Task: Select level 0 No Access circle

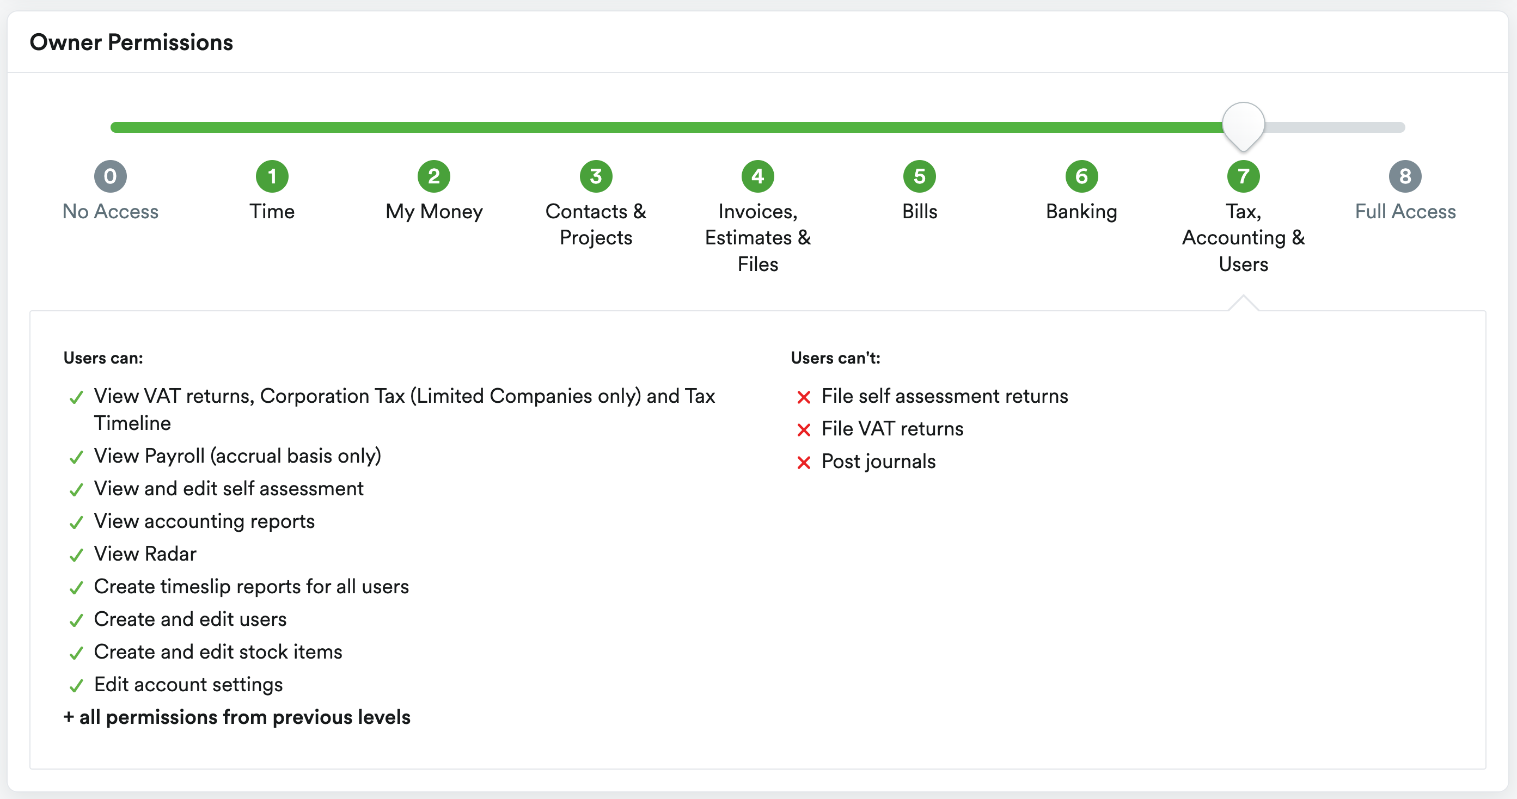Action: point(110,176)
